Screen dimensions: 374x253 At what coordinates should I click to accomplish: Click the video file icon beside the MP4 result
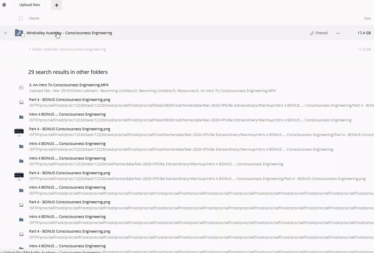click(21, 88)
